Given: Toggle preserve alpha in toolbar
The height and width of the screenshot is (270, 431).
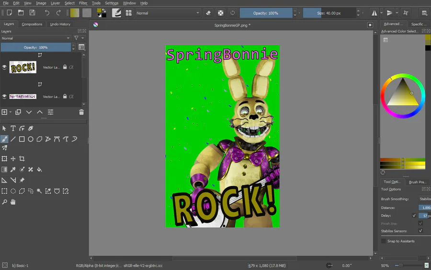Looking at the screenshot, I should click(x=220, y=13).
